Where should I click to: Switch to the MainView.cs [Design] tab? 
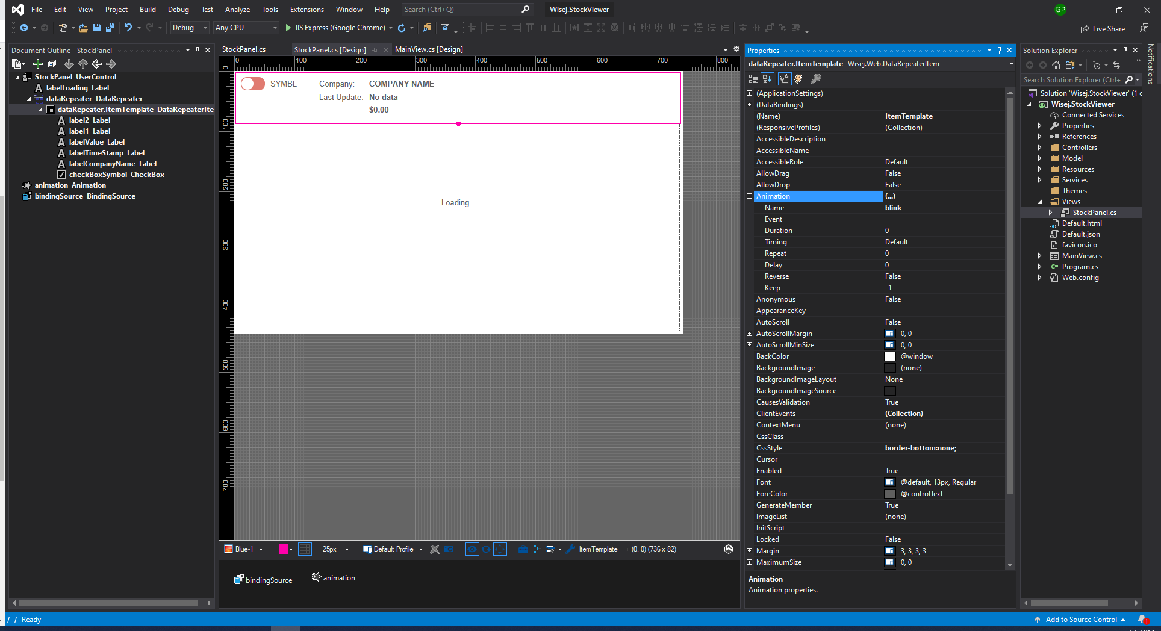coord(429,49)
